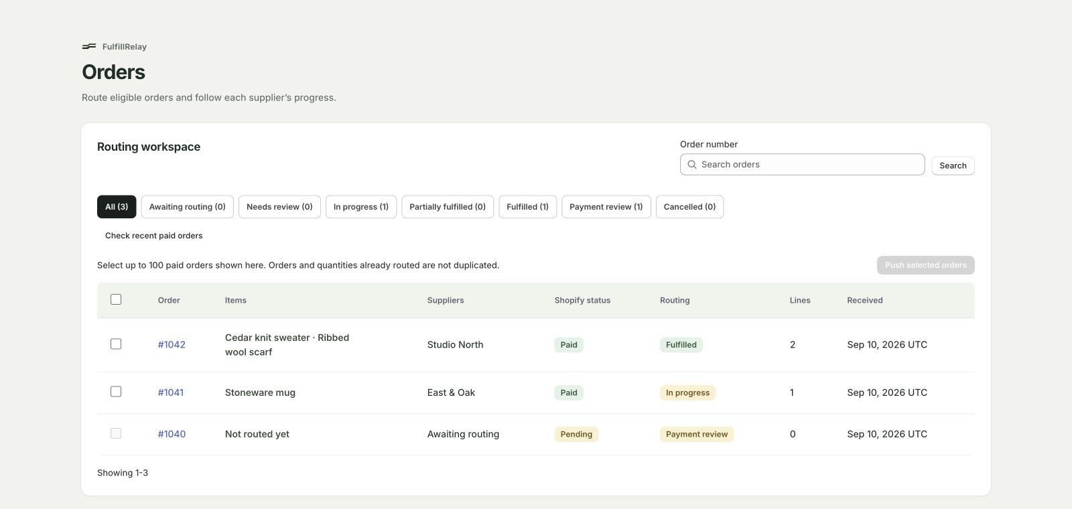1072x509 pixels.
Task: Click the FulfillRelay logo icon
Action: tap(88, 47)
